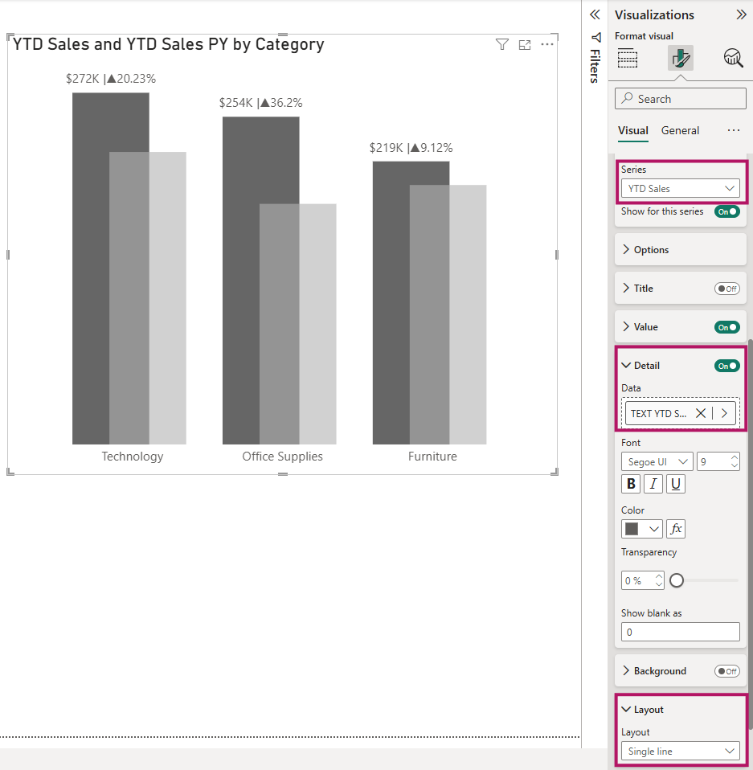Click the Filters funnel icon on the collapsed pane
The height and width of the screenshot is (770, 753).
(x=596, y=37)
